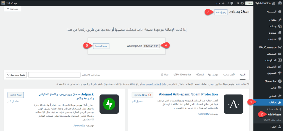Click the brush icon beside المظهر

tap(280, 96)
